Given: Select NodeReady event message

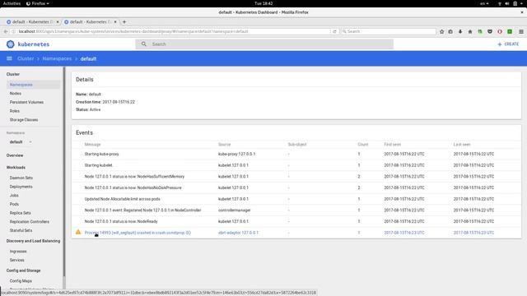Looking at the screenshot, I should 121,221.
